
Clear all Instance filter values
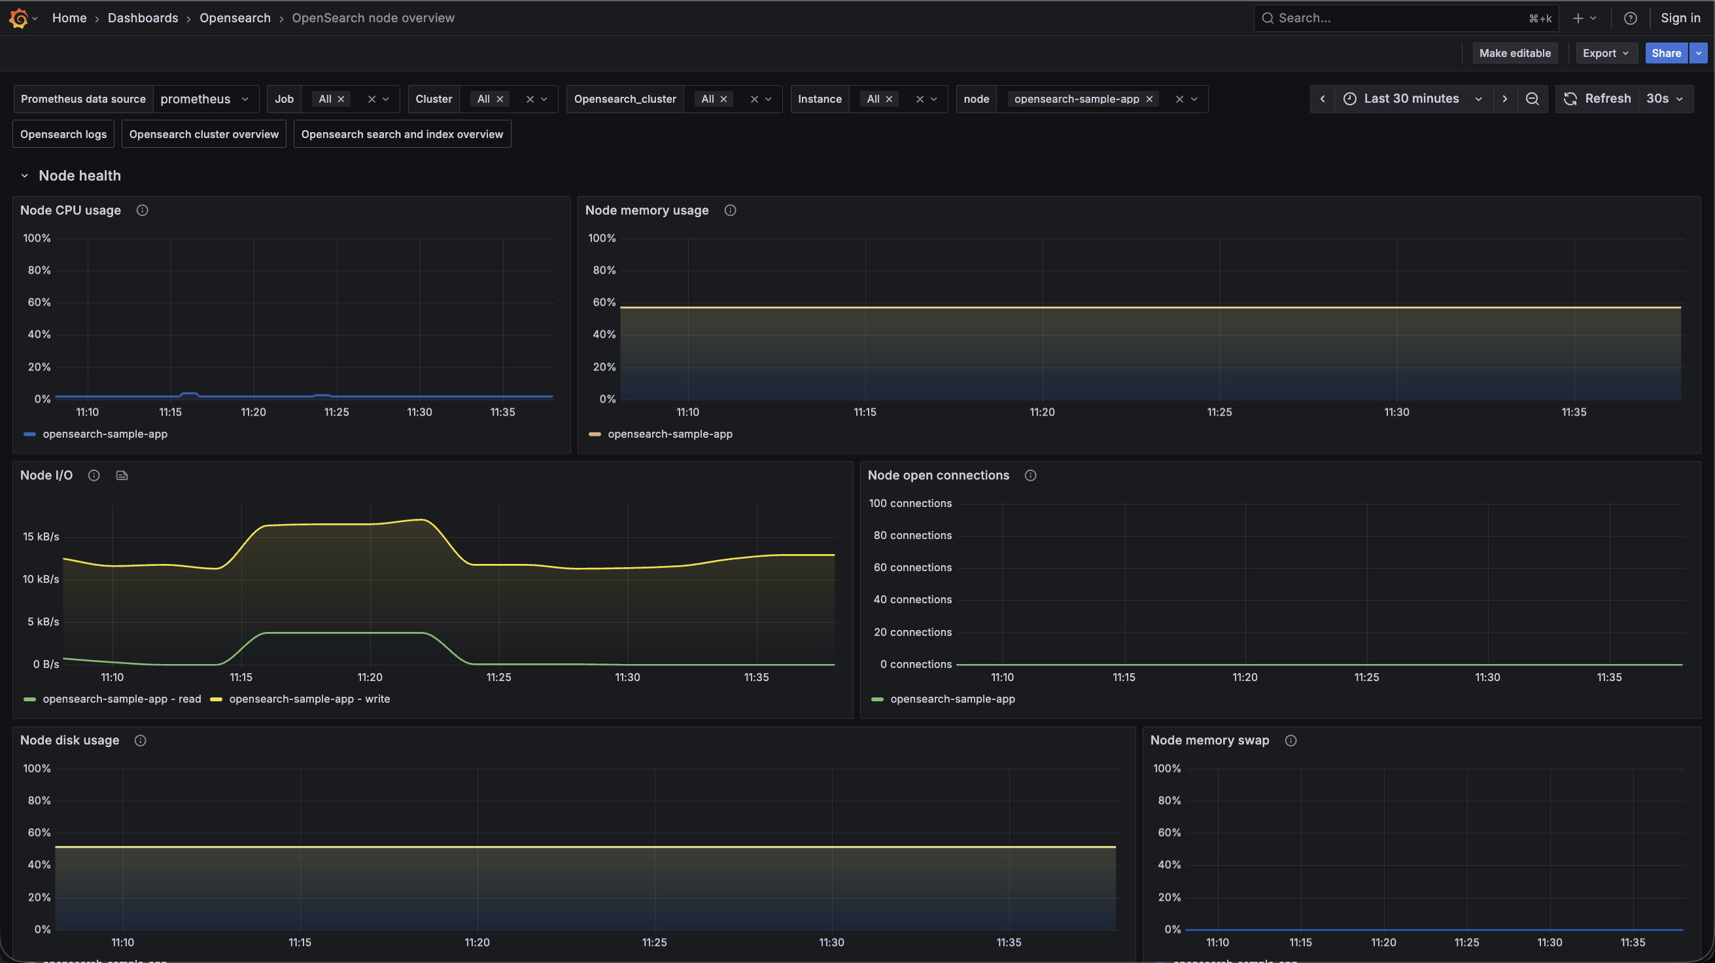[920, 99]
